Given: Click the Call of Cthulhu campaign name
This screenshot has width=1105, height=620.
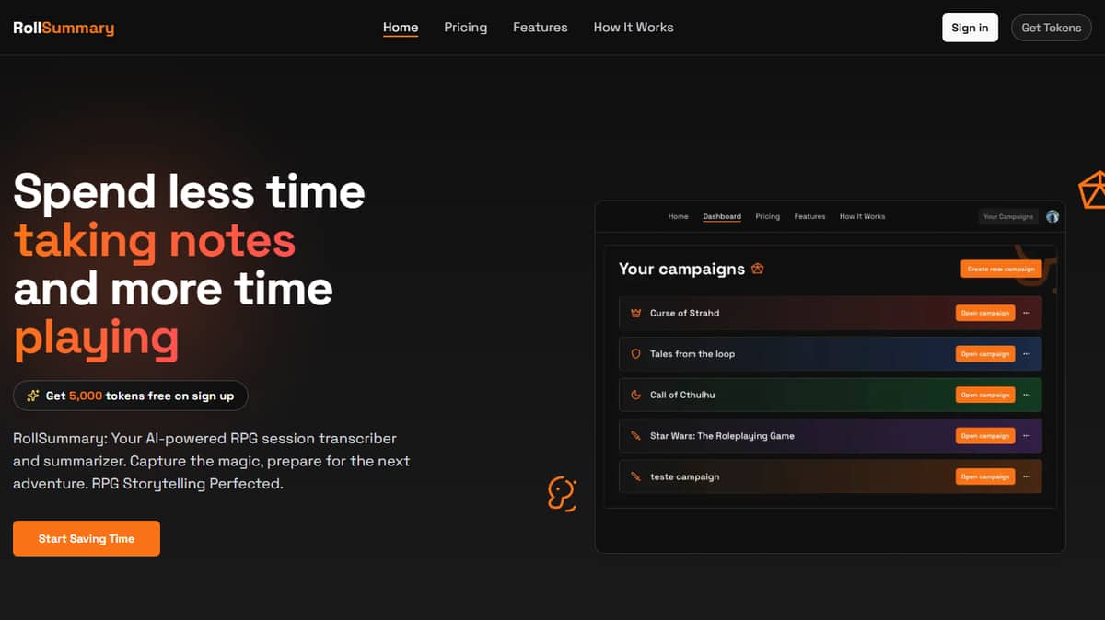Looking at the screenshot, I should pos(682,395).
